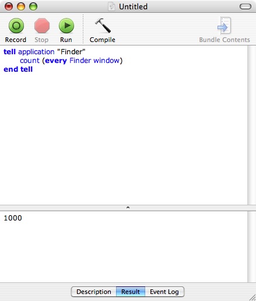Click the document proxy icon beside Untitled
This screenshot has width=256, height=301.
coord(111,6)
